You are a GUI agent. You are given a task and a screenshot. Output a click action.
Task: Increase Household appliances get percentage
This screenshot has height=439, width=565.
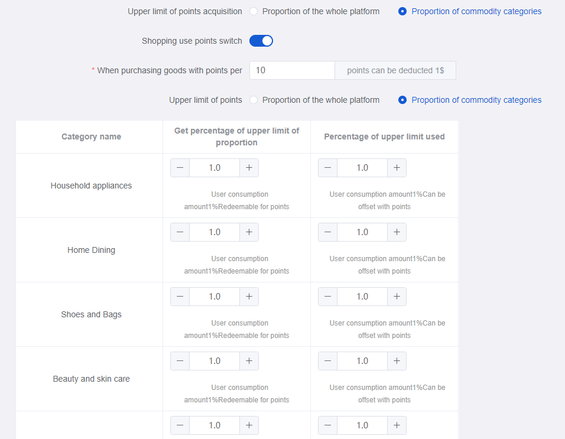[x=249, y=168]
